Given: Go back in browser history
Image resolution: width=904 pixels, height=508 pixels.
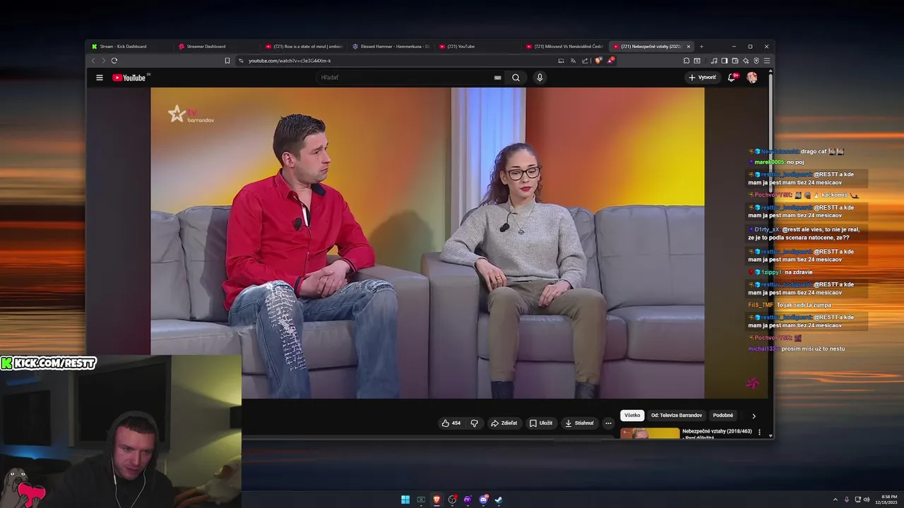Looking at the screenshot, I should pos(93,61).
